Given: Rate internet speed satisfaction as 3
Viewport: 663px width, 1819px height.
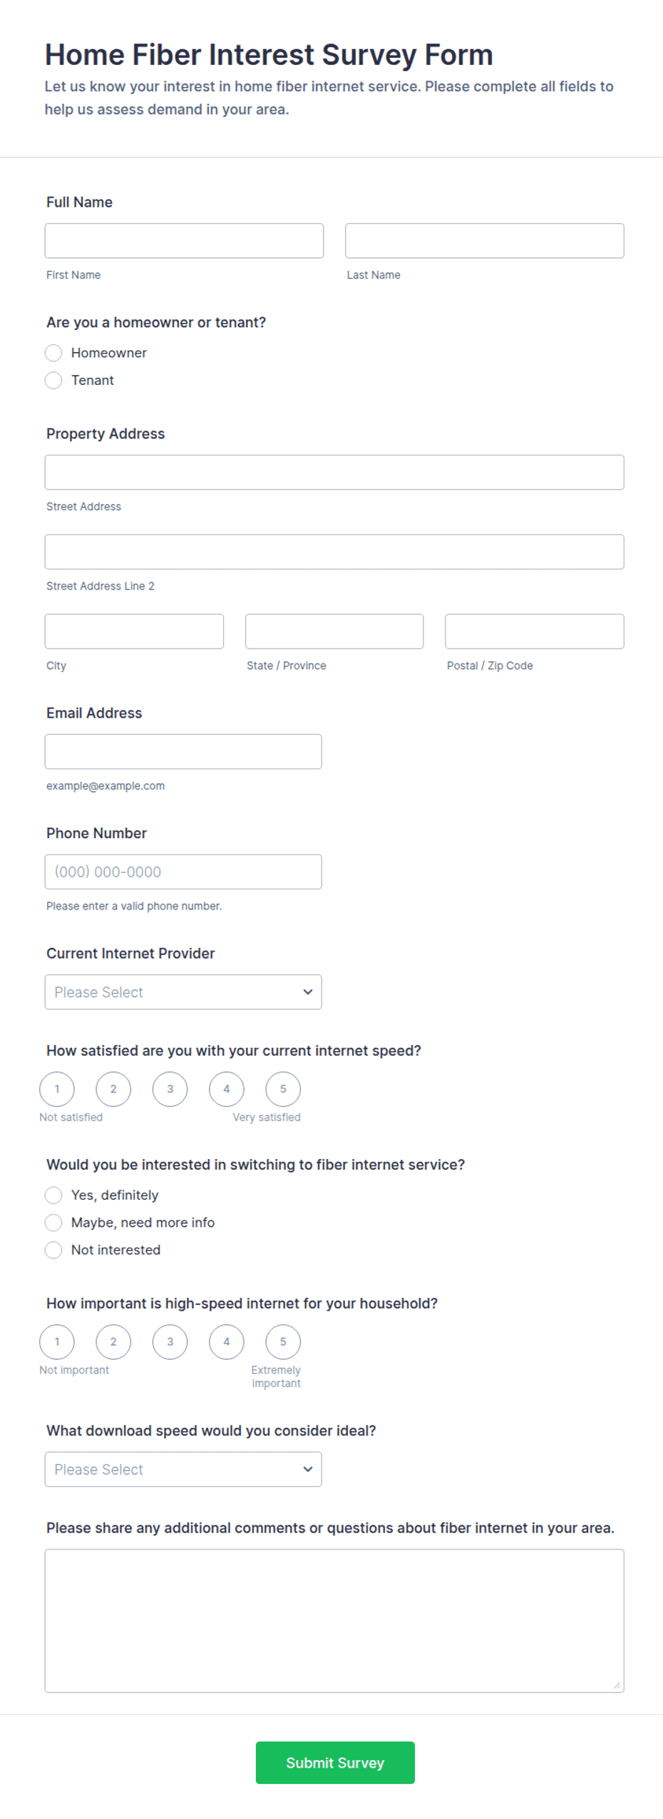Looking at the screenshot, I should 170,1088.
